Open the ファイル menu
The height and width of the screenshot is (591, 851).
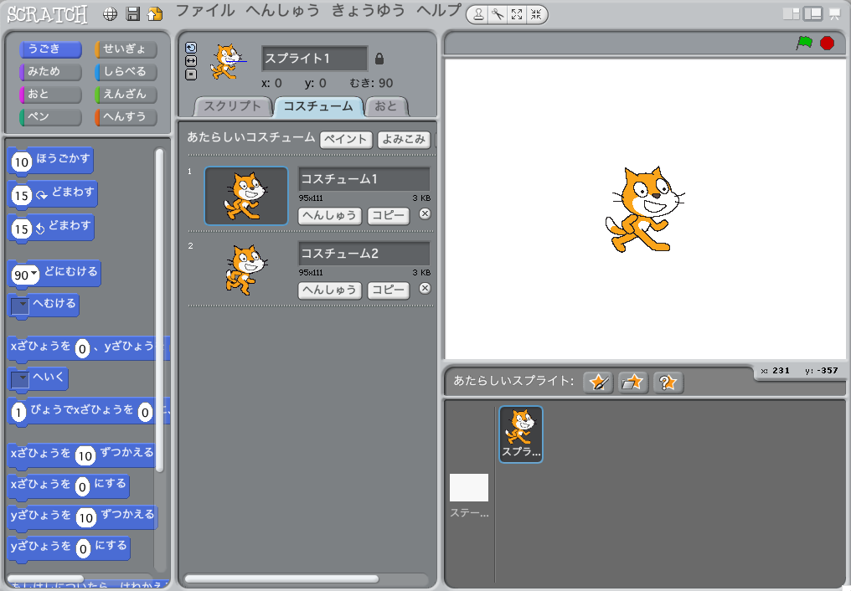[205, 11]
